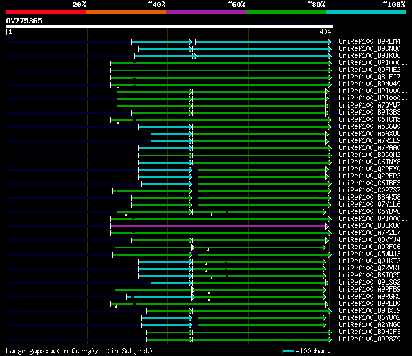
Task: Select the UniRef100_B9GQM2 label
Action: click(x=370, y=155)
